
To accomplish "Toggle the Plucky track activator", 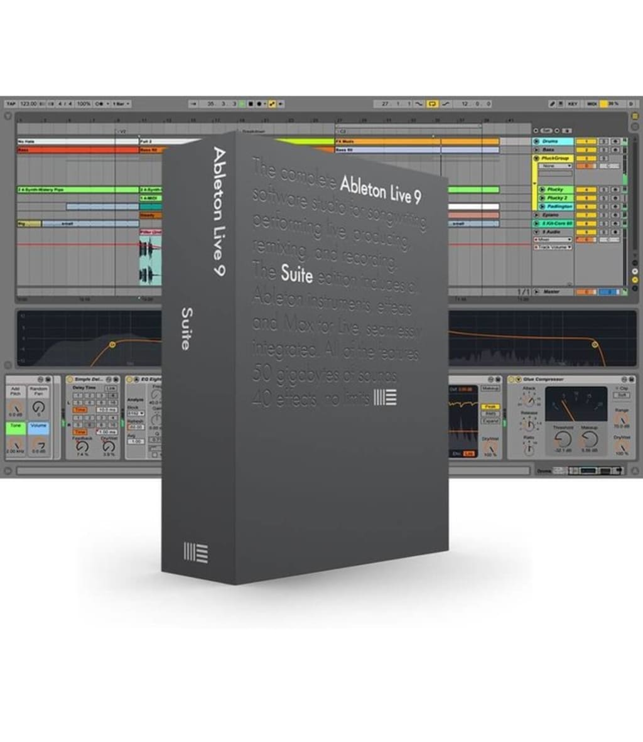I will click(x=586, y=190).
